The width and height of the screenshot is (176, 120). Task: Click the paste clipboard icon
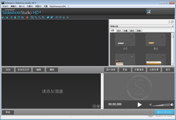15,17
